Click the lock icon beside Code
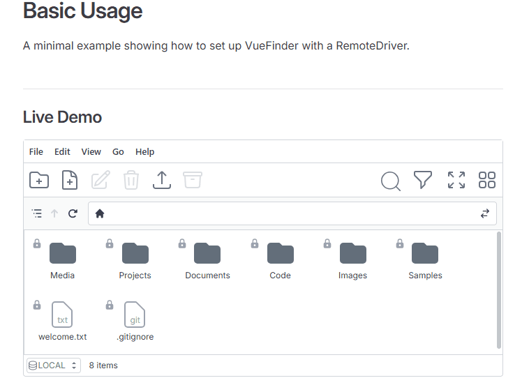This screenshot has width=529, height=385. tap(255, 243)
